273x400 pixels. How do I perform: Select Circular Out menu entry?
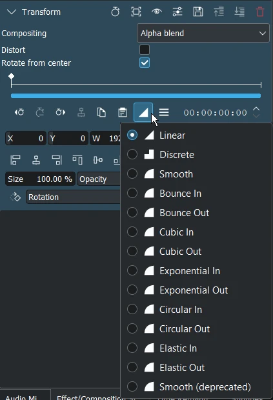click(x=196, y=329)
